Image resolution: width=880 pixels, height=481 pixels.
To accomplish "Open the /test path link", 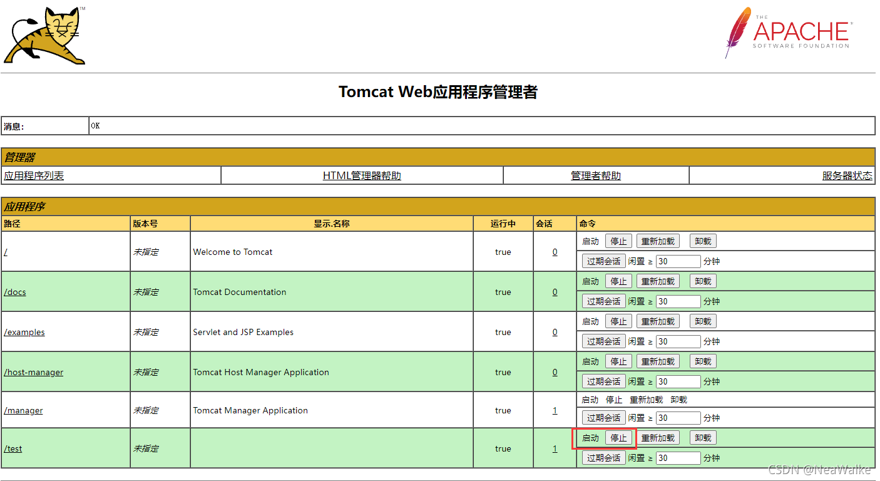I will 13,448.
